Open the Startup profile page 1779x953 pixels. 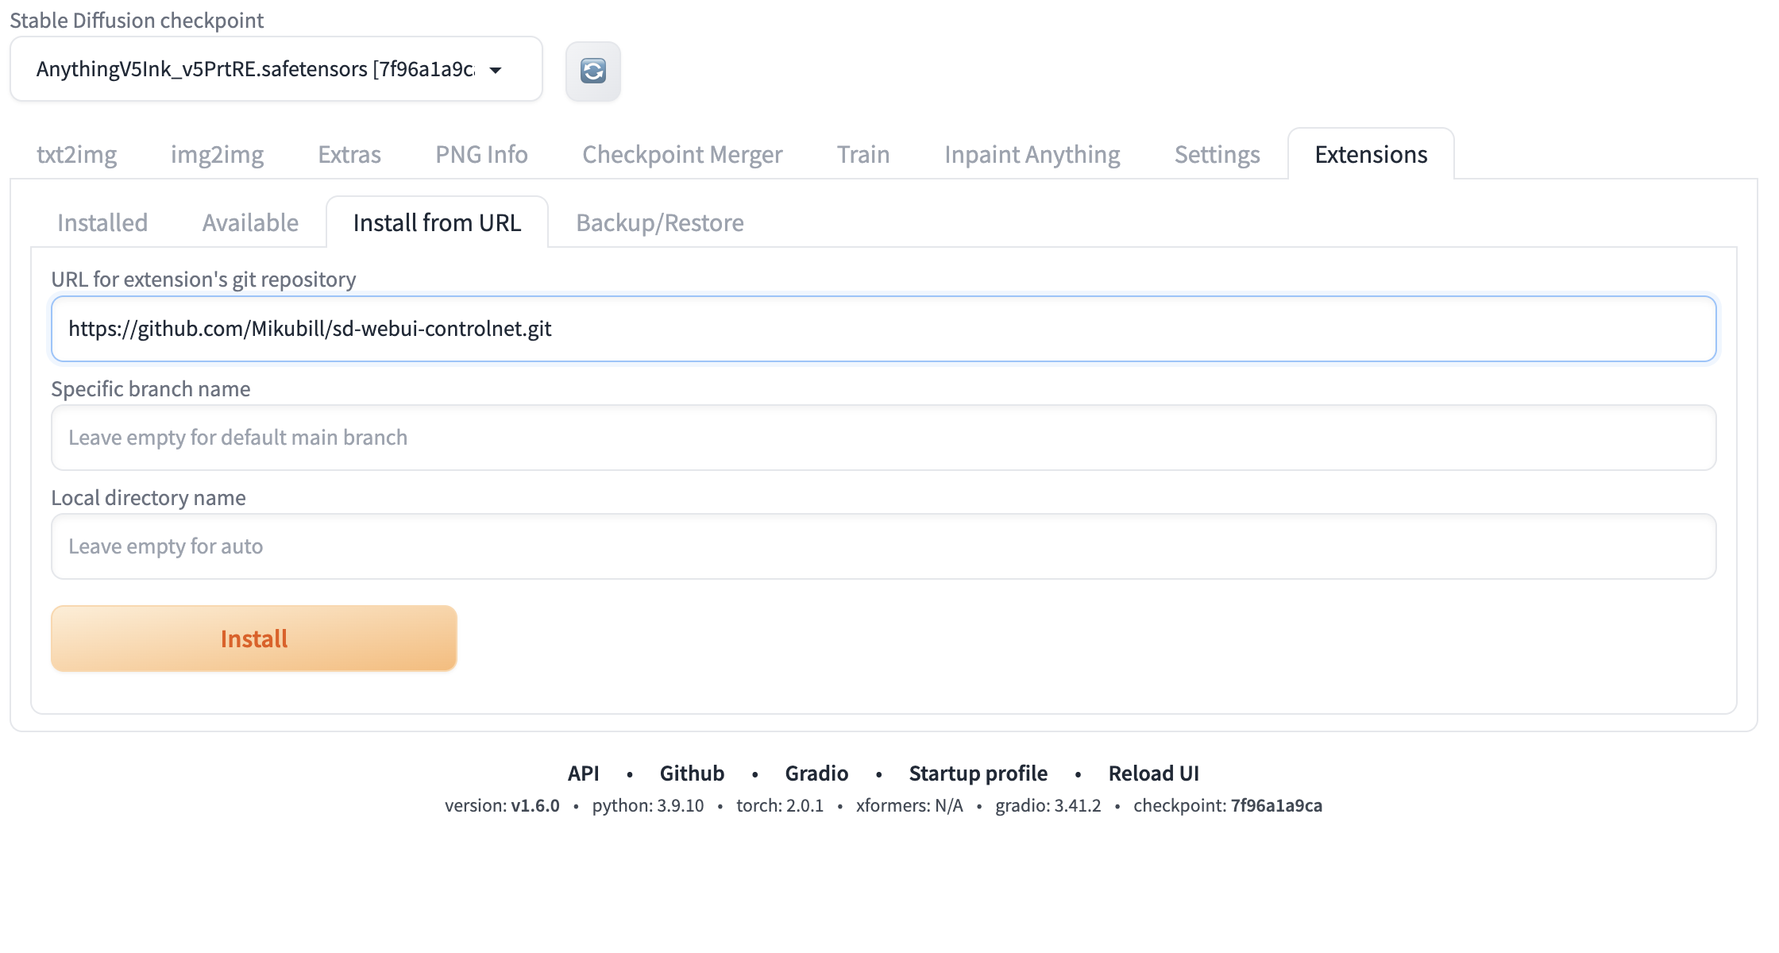tap(978, 773)
